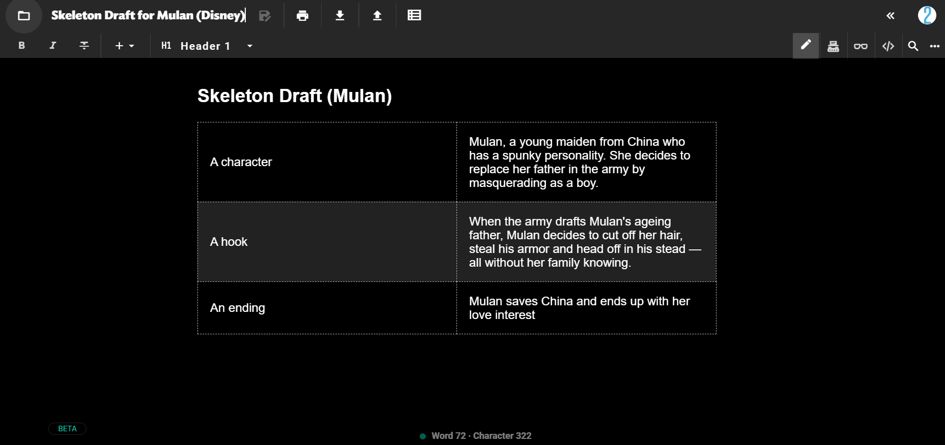Open the Header 1 style dropdown
This screenshot has width=945, height=445.
click(x=207, y=46)
